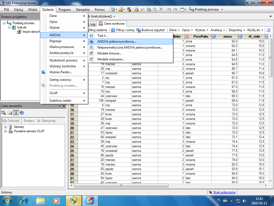
Task: Click the window layout toolbar icon
Action: [182, 9]
